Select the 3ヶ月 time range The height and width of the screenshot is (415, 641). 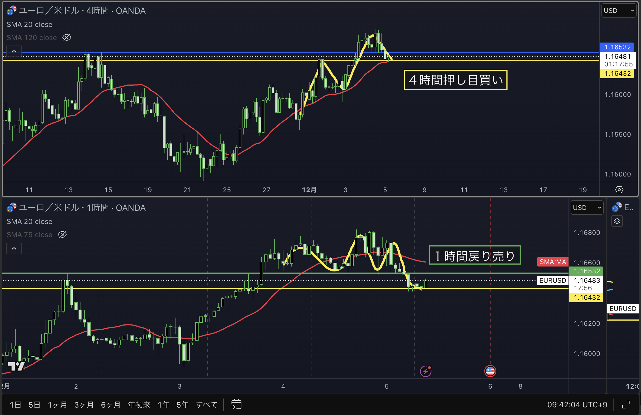(84, 405)
